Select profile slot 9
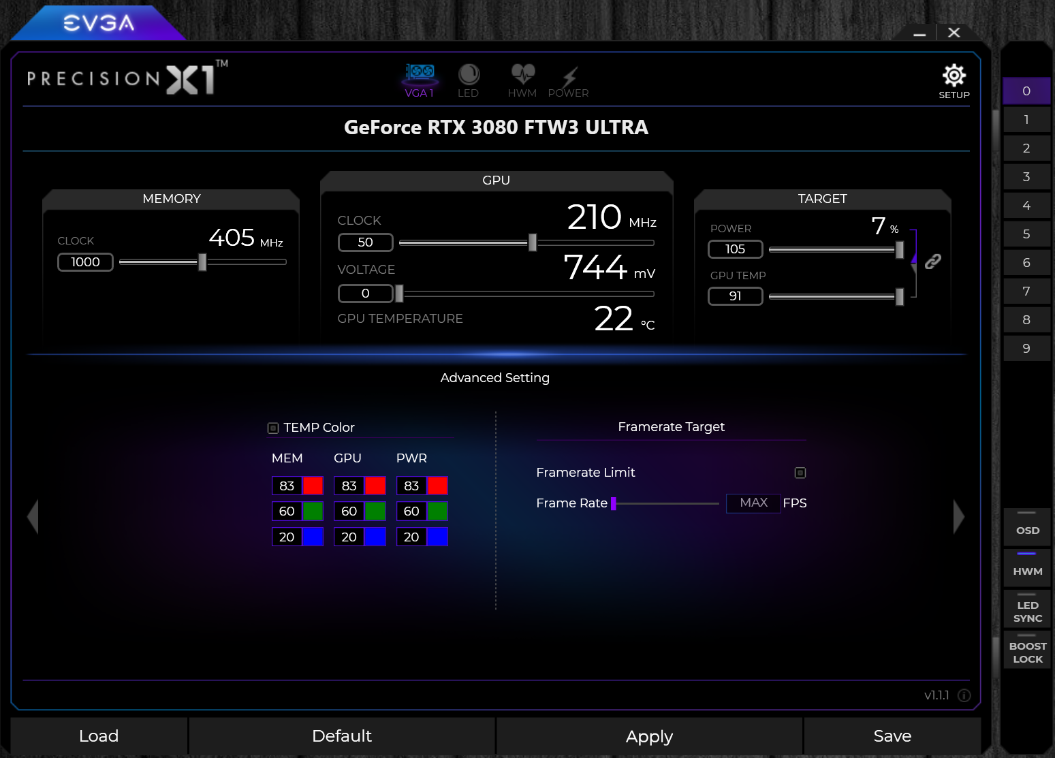 pyautogui.click(x=1026, y=349)
